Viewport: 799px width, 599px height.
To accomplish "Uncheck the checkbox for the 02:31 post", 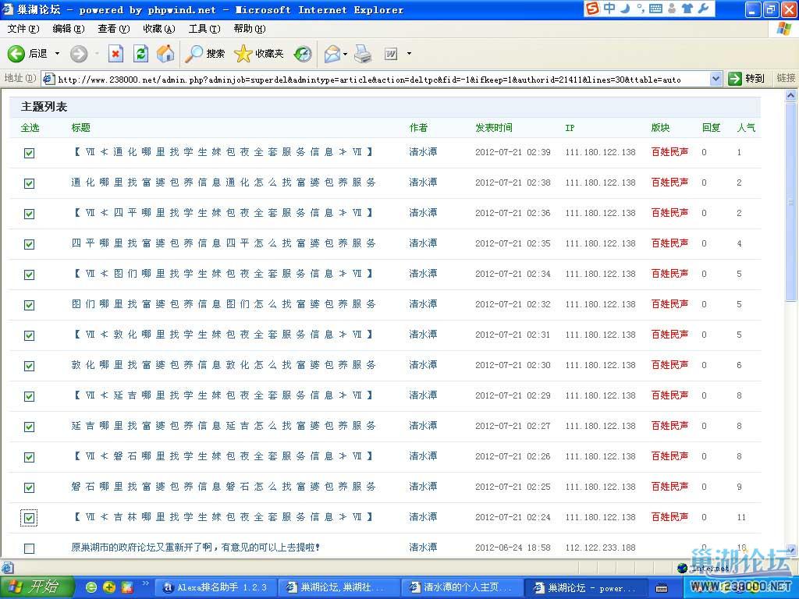I will pyautogui.click(x=30, y=335).
